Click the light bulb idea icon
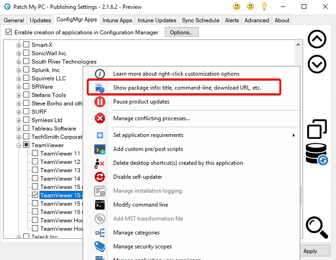The image size is (336, 260). [x=264, y=6]
